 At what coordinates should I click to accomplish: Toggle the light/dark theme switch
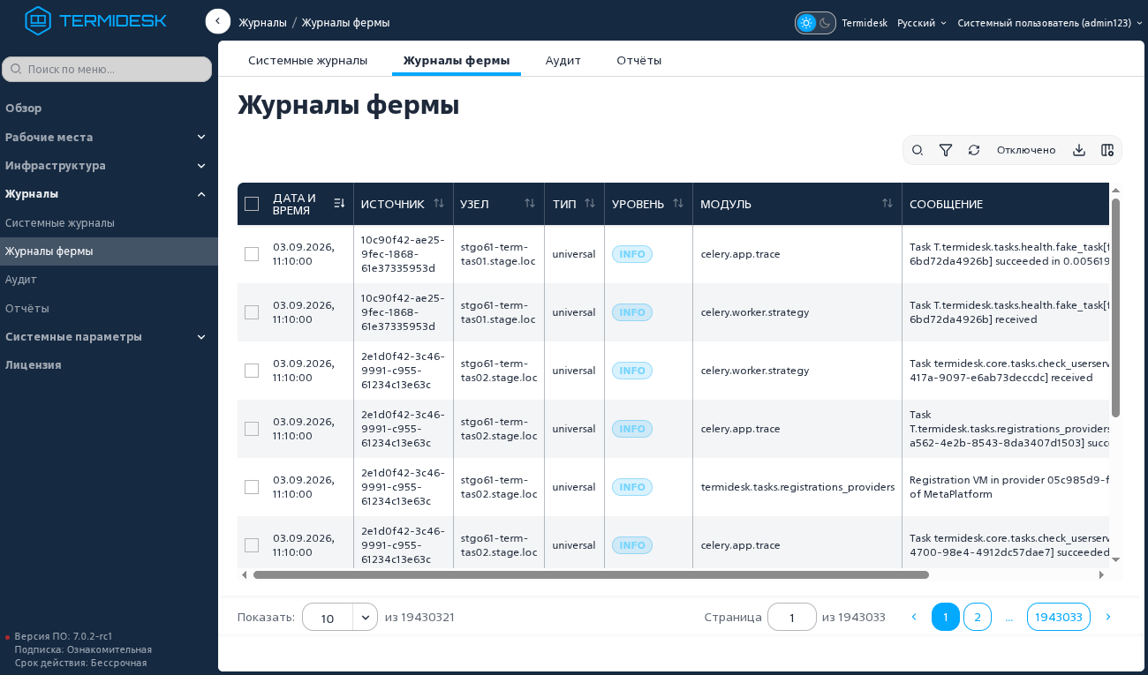point(815,23)
